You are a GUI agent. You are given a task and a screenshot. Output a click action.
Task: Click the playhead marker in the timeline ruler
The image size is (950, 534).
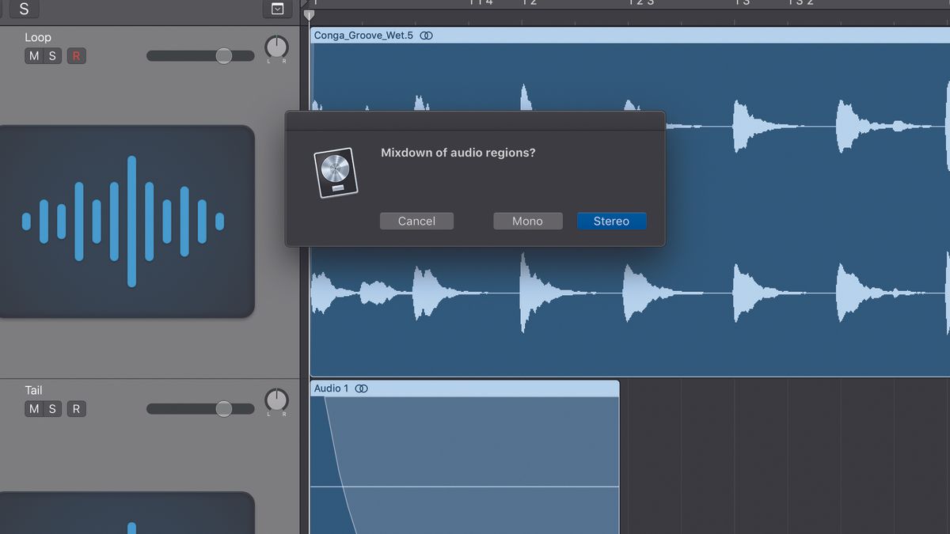[x=308, y=13]
